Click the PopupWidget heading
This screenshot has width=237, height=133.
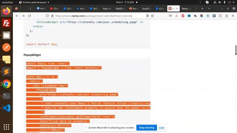coord(32,55)
